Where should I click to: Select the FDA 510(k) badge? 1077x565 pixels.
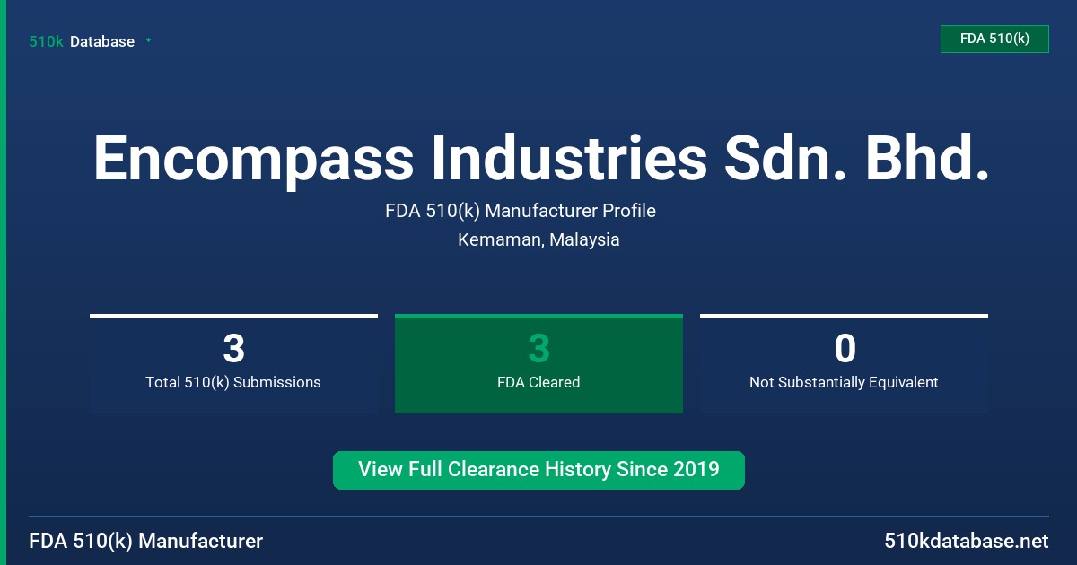(x=994, y=39)
